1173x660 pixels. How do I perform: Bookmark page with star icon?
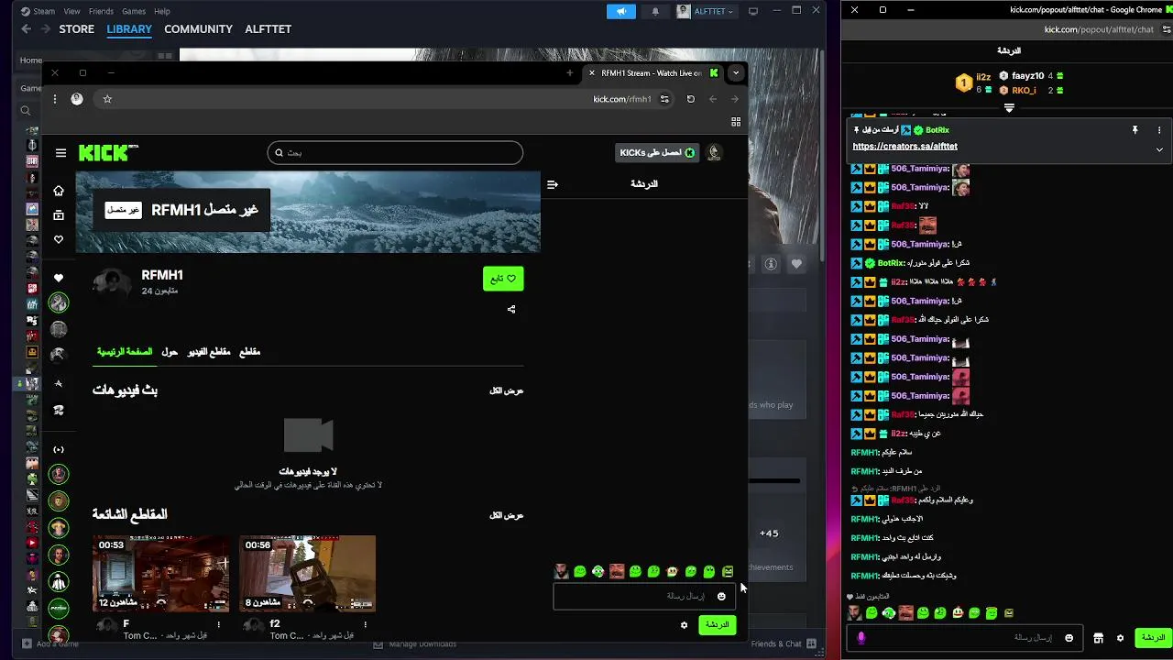[107, 99]
